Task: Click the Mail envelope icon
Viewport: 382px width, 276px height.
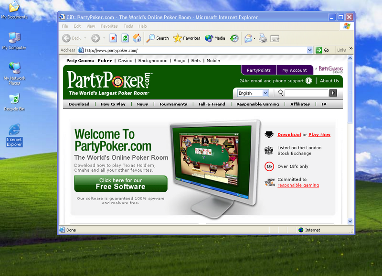Action: (x=248, y=38)
